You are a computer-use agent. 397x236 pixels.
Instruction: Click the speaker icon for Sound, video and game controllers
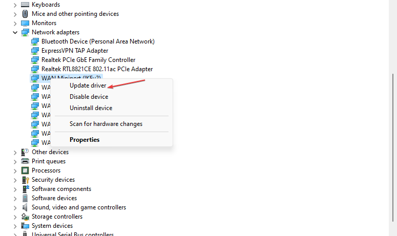(25, 207)
